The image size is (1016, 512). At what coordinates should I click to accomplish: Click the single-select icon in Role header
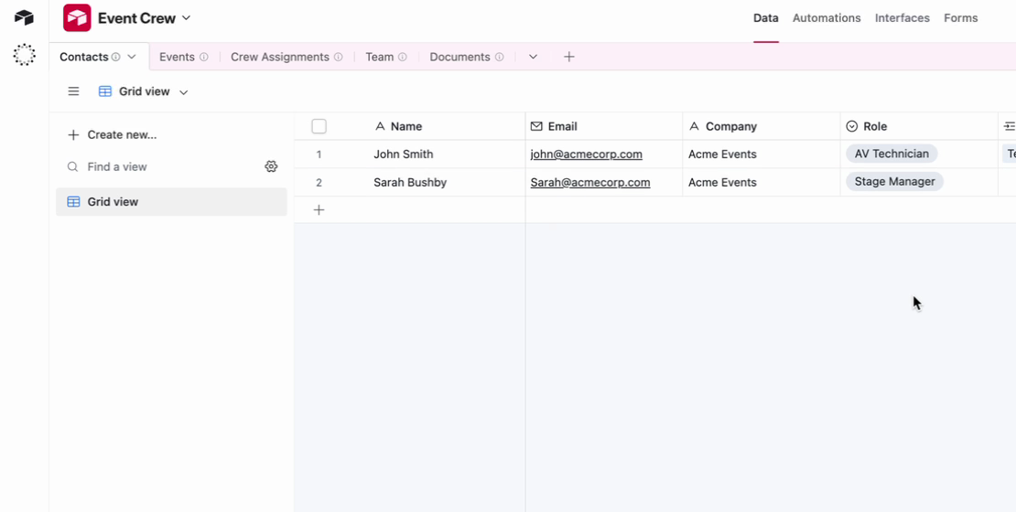(x=852, y=126)
